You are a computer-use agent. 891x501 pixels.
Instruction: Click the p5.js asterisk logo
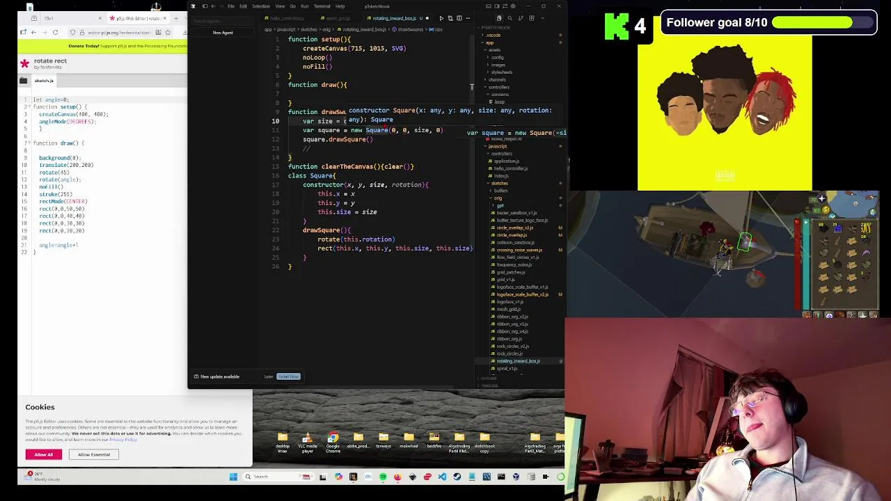(25, 63)
